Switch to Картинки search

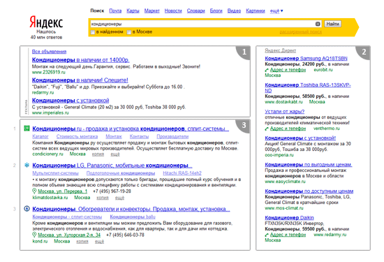point(256,10)
